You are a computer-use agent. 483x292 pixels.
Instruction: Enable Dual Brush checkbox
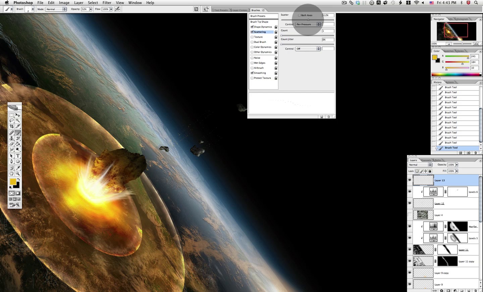click(252, 42)
